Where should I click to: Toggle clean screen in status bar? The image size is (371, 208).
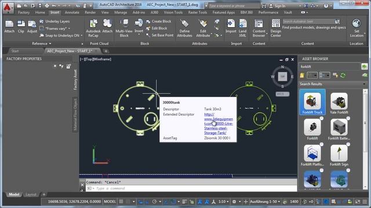click(358, 202)
